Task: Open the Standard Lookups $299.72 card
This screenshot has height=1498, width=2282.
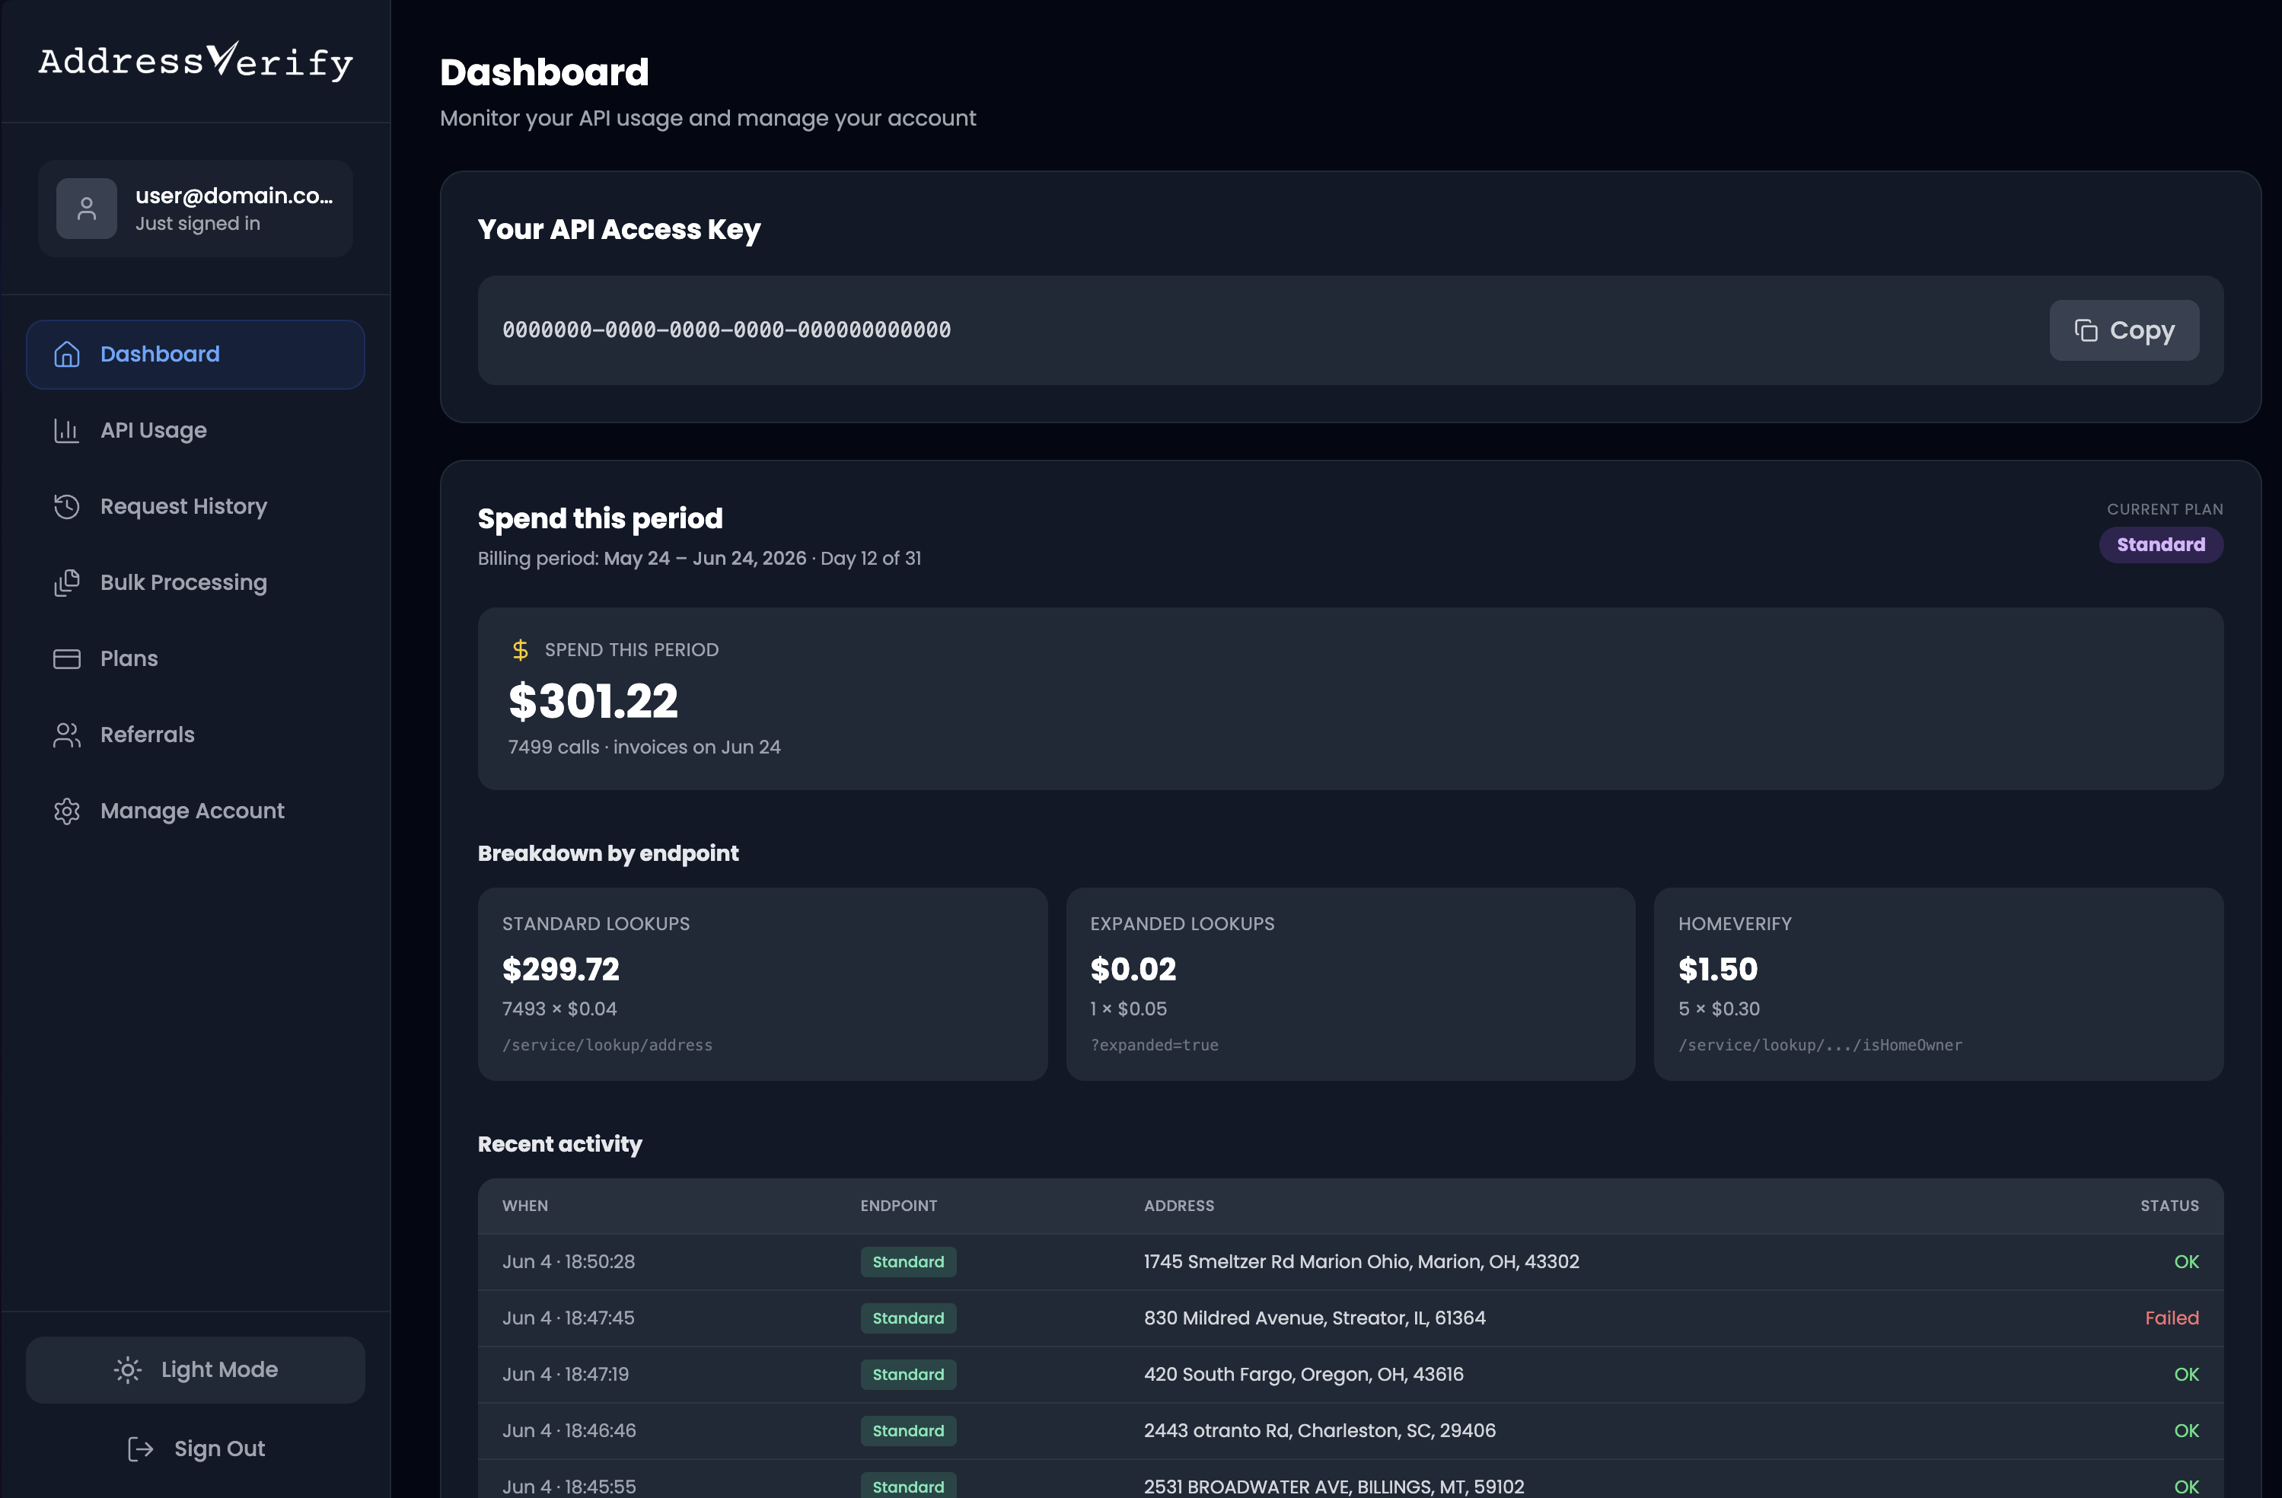Action: 762,984
